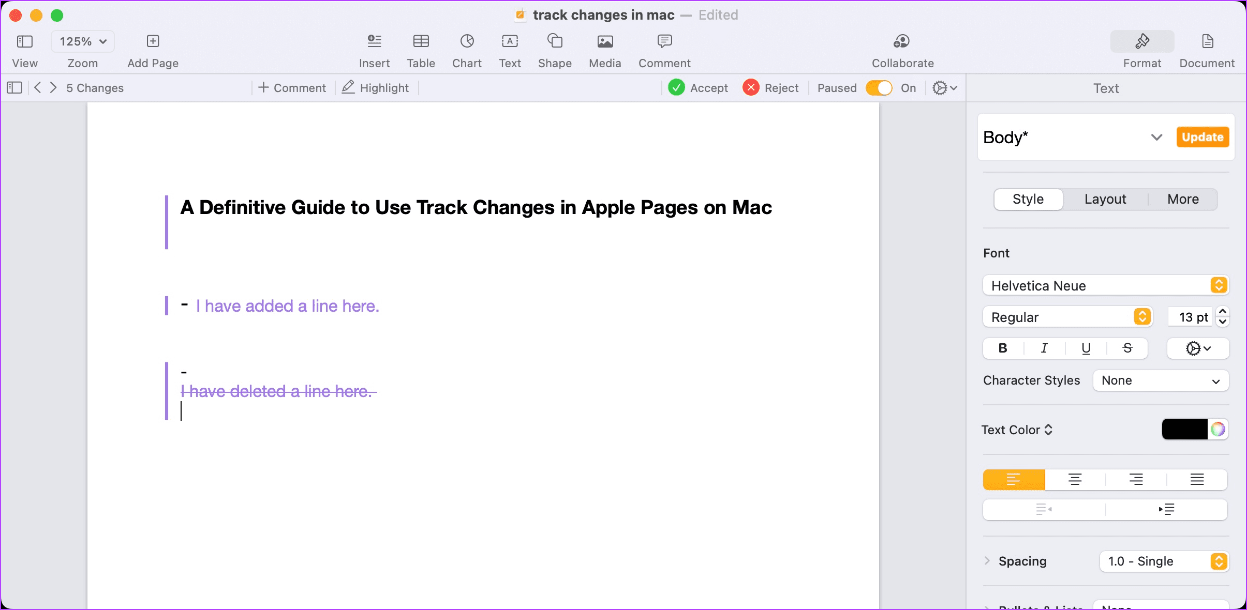Switch to the Style tab
Image resolution: width=1247 pixels, height=610 pixels.
tap(1028, 199)
